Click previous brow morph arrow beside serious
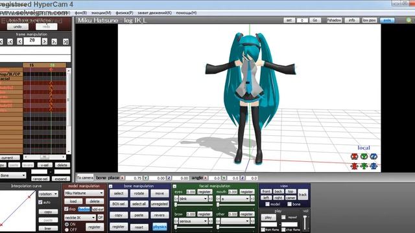This screenshot has height=233, width=415. coord(176,221)
